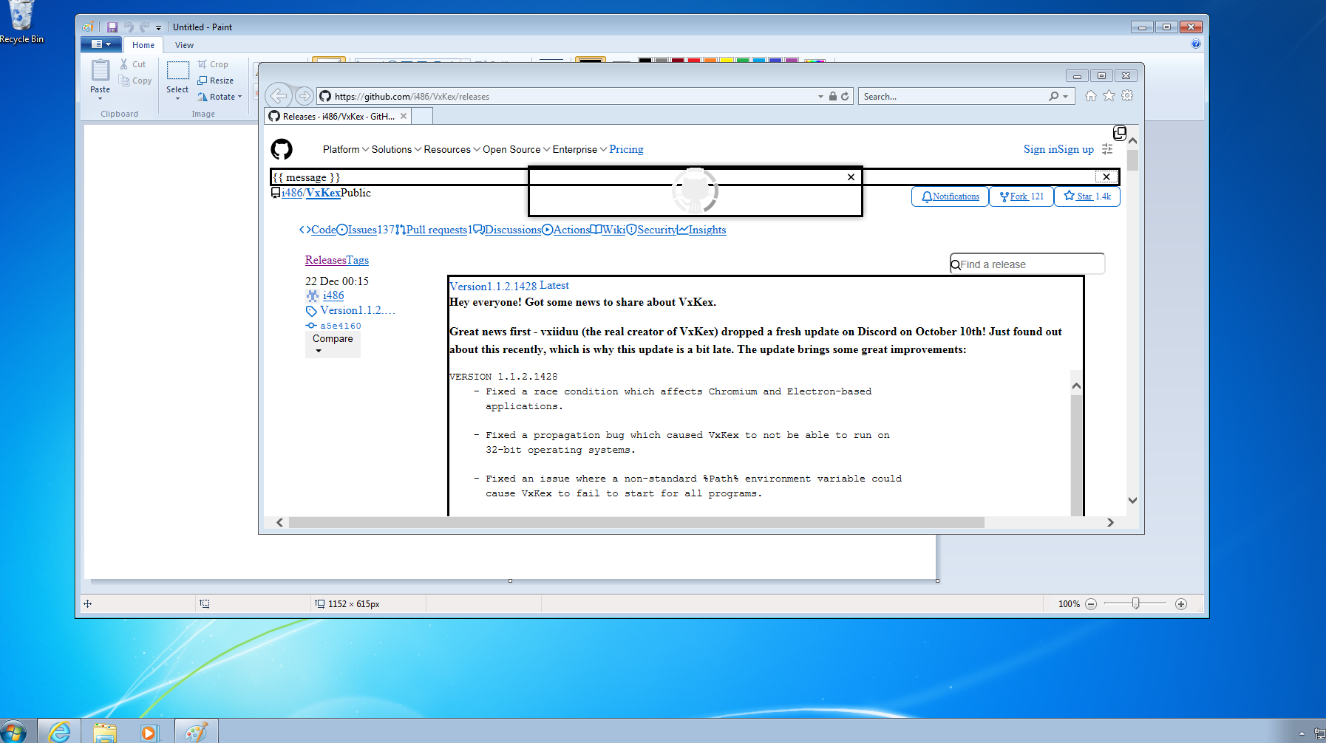Click the Paint zoom slider handle
The width and height of the screenshot is (1326, 743).
click(1136, 603)
